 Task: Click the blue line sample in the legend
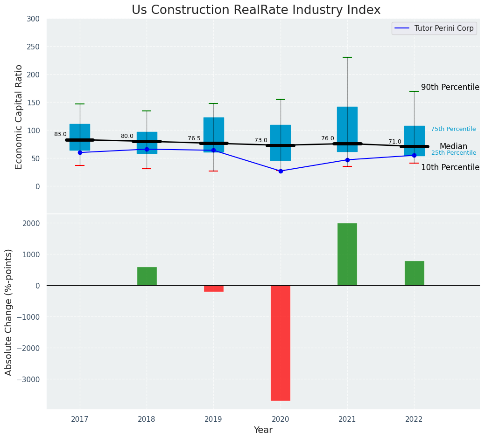coord(402,28)
